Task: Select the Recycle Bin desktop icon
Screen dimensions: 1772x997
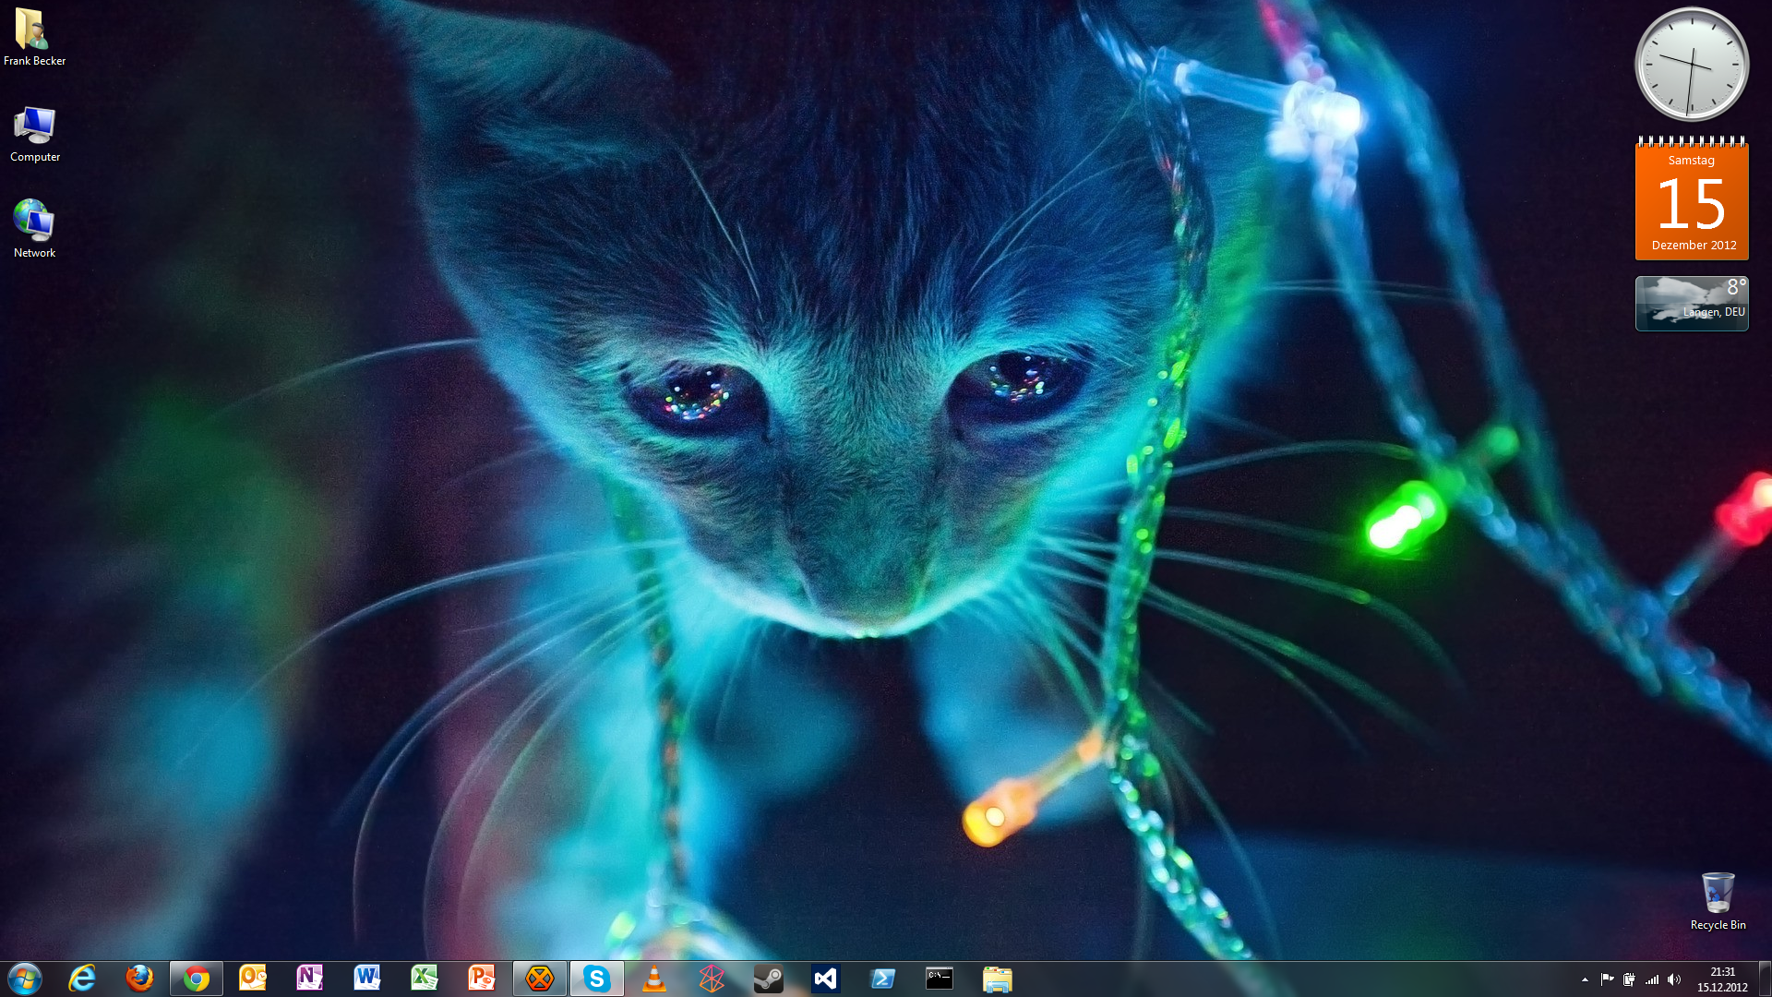Action: point(1718,900)
